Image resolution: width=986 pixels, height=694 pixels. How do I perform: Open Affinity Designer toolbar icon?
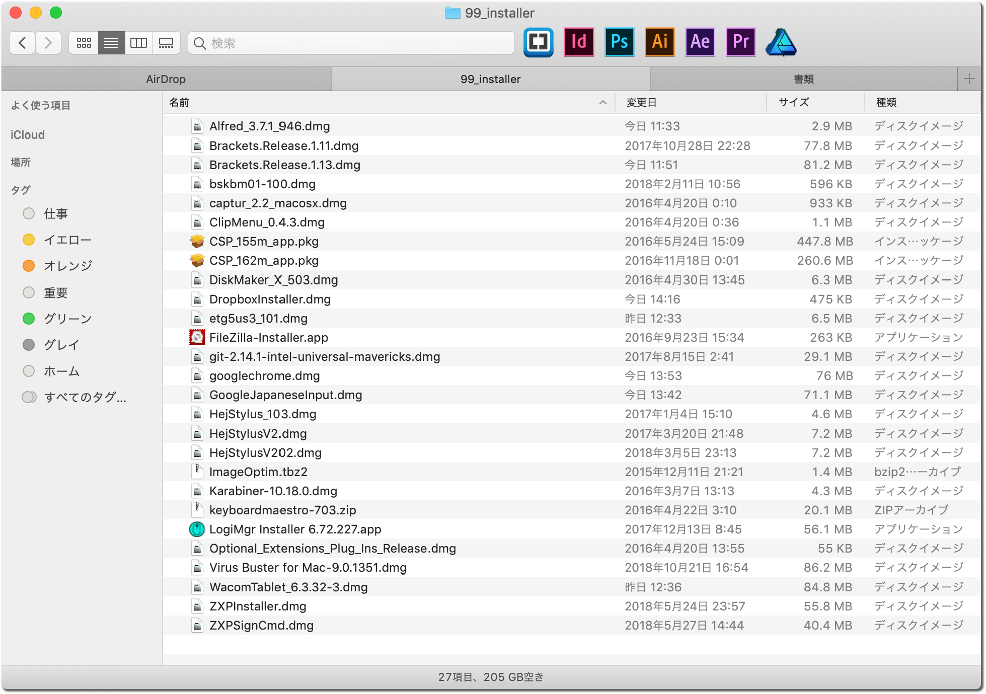(x=781, y=42)
